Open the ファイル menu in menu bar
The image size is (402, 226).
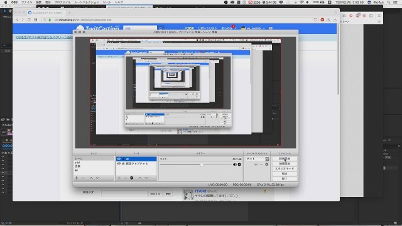(x=26, y=2)
